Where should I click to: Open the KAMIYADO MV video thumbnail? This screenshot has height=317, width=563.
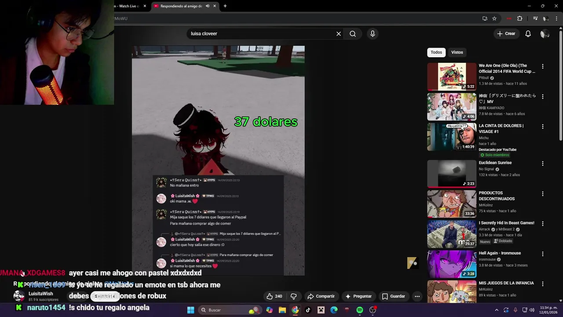(x=452, y=107)
